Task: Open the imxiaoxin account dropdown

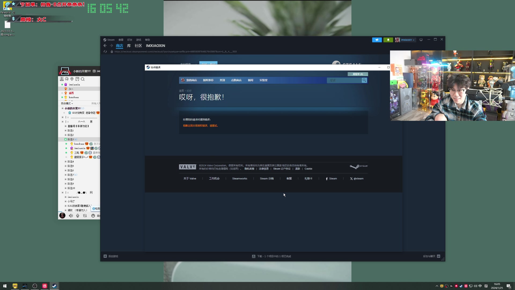Action: [406, 40]
